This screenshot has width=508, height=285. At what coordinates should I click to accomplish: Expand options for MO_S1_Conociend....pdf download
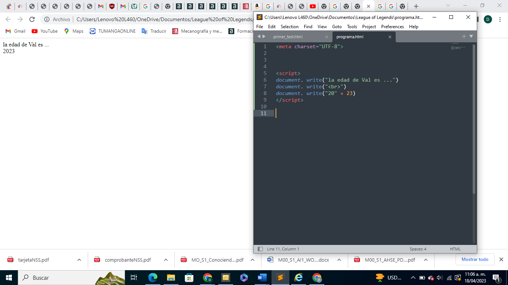pos(253,260)
